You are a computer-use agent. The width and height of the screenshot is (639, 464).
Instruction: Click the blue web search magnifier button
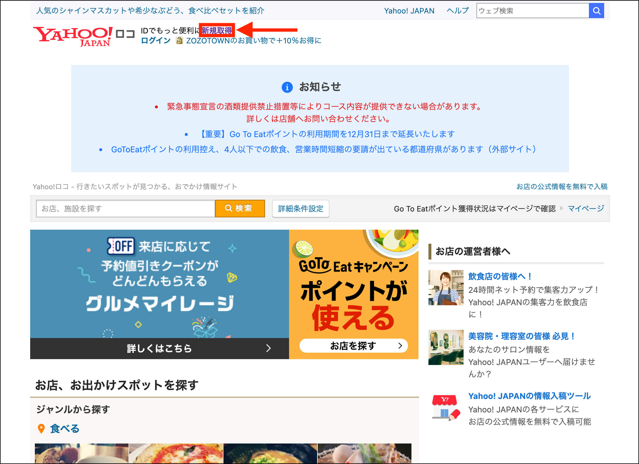[x=596, y=11]
